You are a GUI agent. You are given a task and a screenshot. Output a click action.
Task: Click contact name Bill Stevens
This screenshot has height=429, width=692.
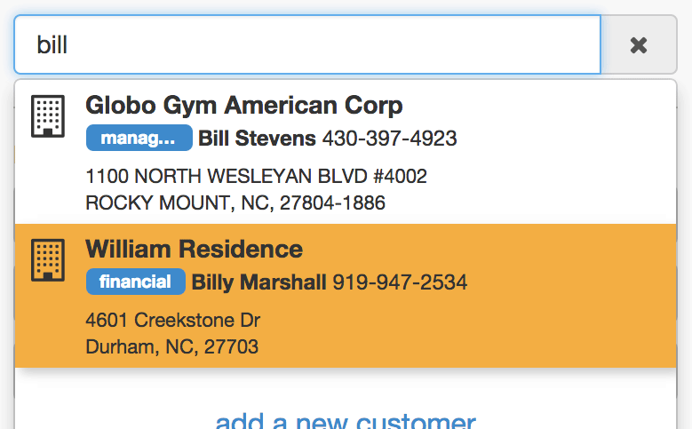257,139
